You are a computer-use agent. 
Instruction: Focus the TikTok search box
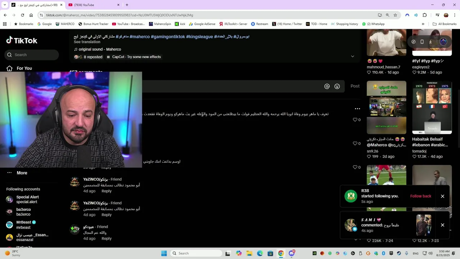click(x=32, y=55)
